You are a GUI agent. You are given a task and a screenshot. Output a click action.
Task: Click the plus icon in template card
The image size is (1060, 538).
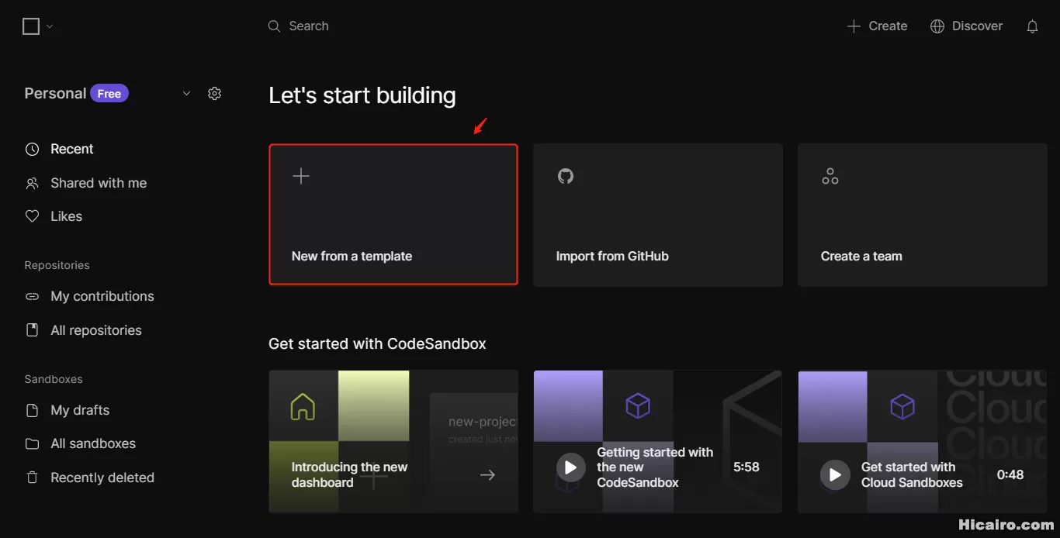(x=301, y=176)
